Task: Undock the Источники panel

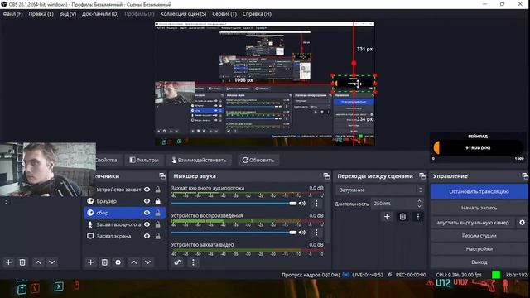Action: 162,176
